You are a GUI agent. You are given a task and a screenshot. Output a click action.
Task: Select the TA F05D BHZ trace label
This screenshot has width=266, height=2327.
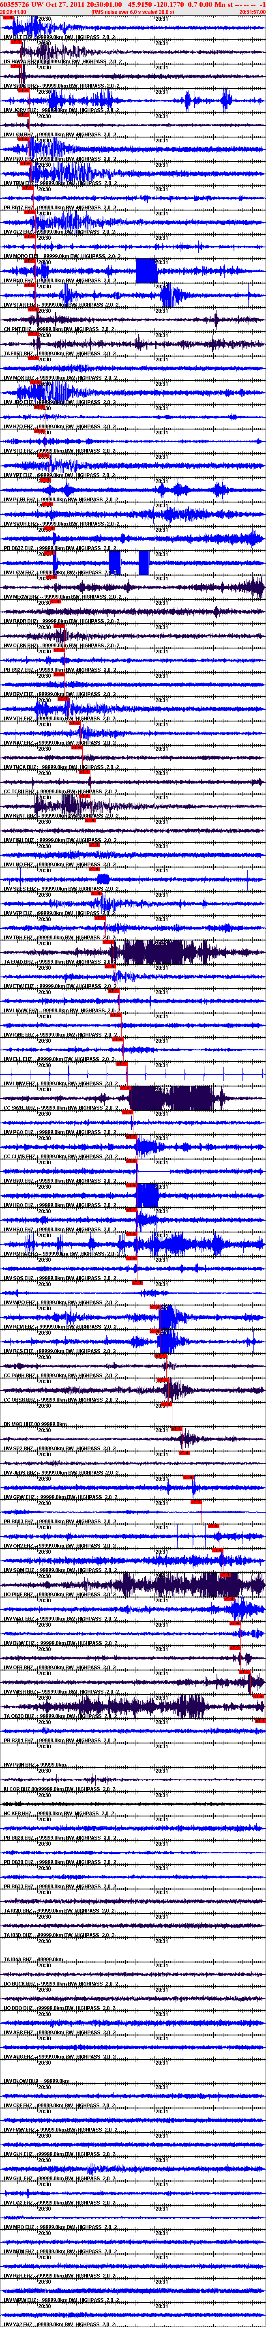pyautogui.click(x=60, y=354)
